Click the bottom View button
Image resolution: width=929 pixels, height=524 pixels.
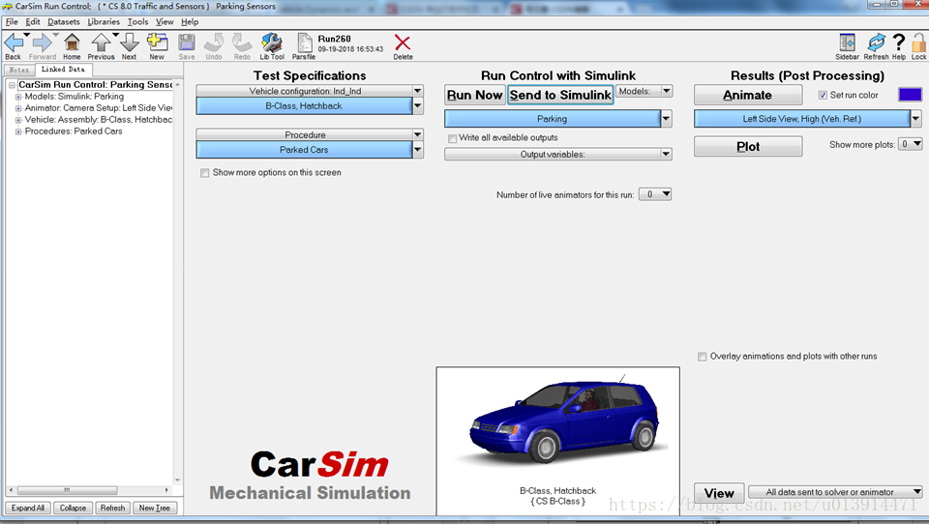point(719,493)
